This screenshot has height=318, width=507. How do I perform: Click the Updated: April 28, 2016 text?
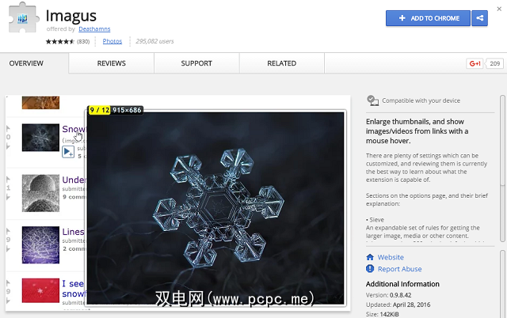point(398,305)
